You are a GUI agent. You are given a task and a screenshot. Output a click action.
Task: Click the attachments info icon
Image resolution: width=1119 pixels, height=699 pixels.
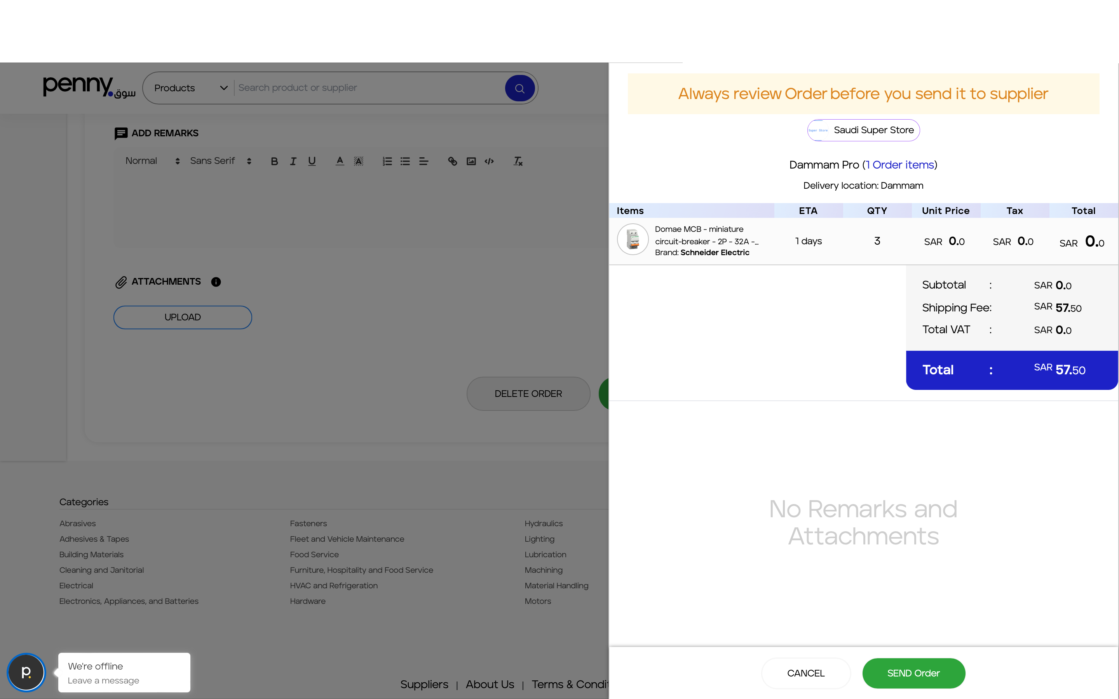(x=216, y=282)
